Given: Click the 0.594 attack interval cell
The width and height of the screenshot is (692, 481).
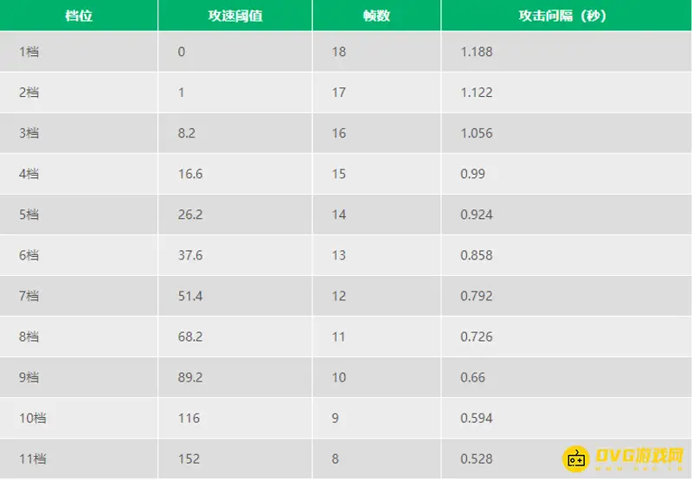Looking at the screenshot, I should click(x=477, y=419).
